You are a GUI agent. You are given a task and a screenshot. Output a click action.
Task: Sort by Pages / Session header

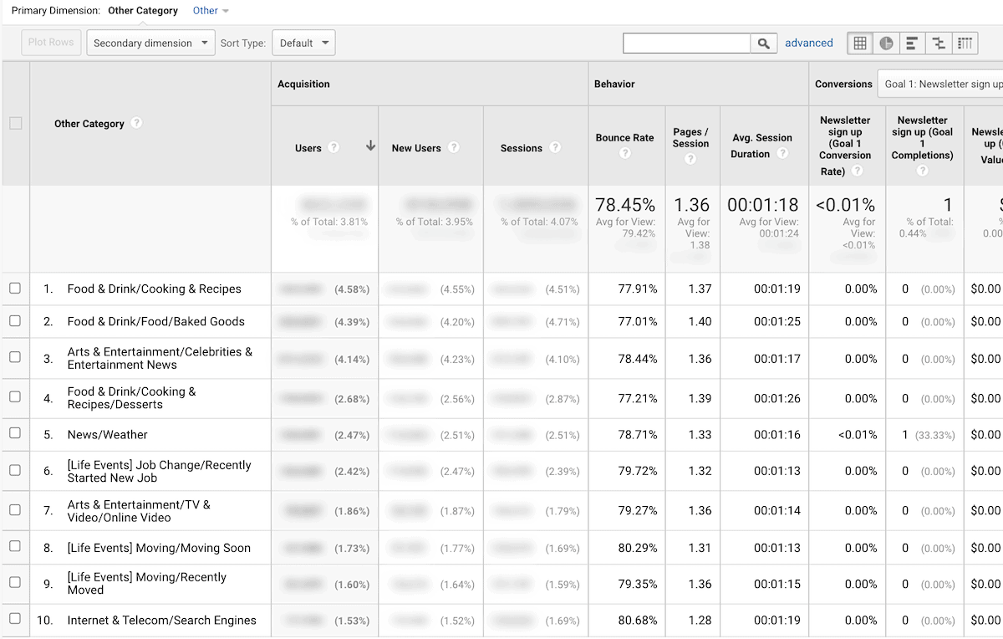click(690, 137)
